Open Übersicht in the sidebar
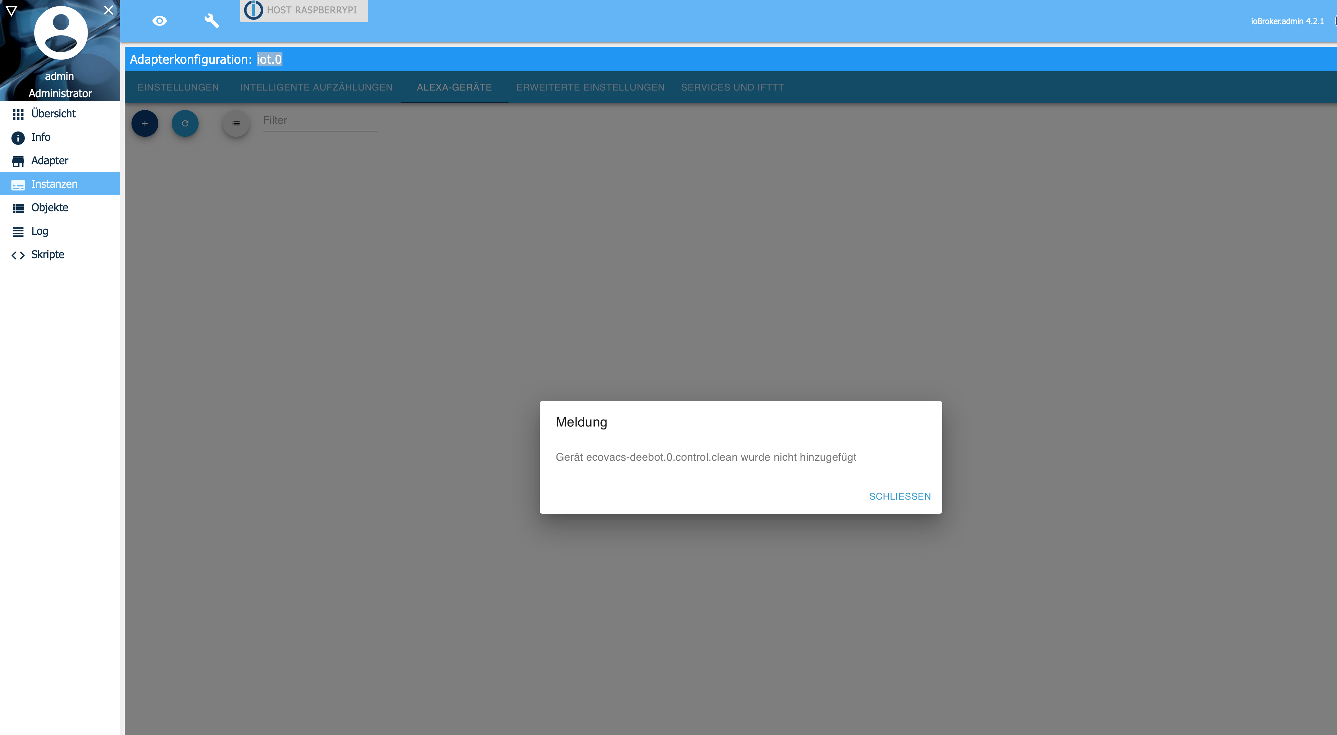Viewport: 1337px width, 735px height. pos(53,114)
